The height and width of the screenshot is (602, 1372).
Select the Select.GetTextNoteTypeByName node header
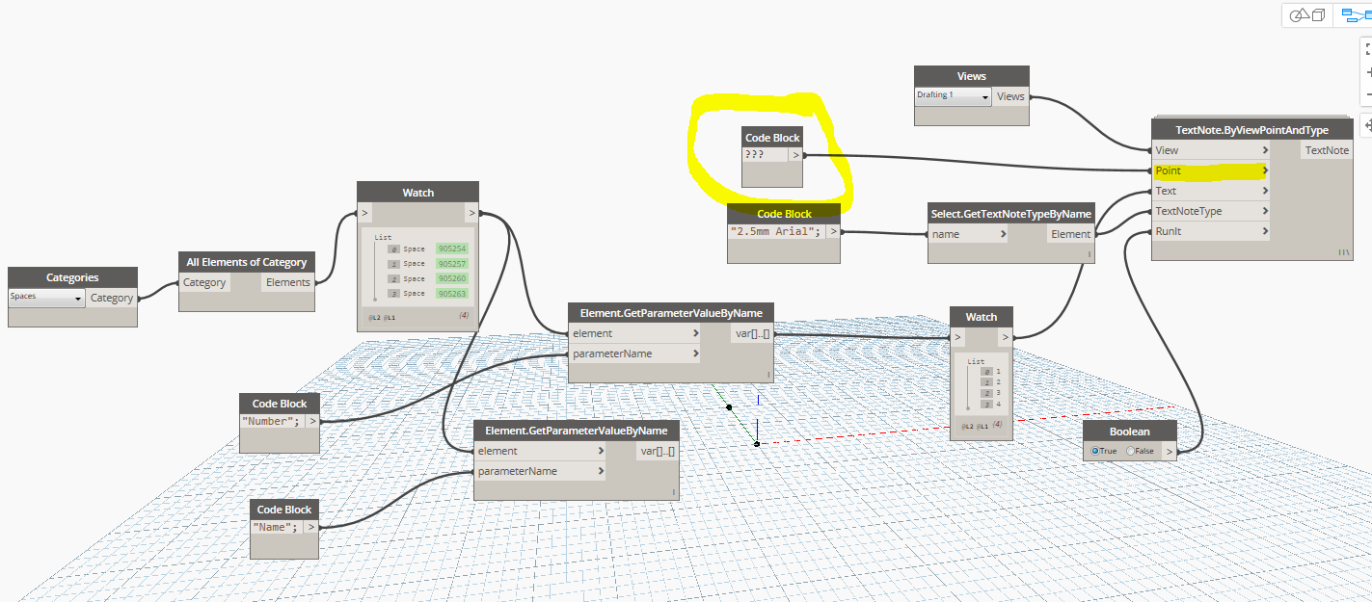pyautogui.click(x=1010, y=214)
